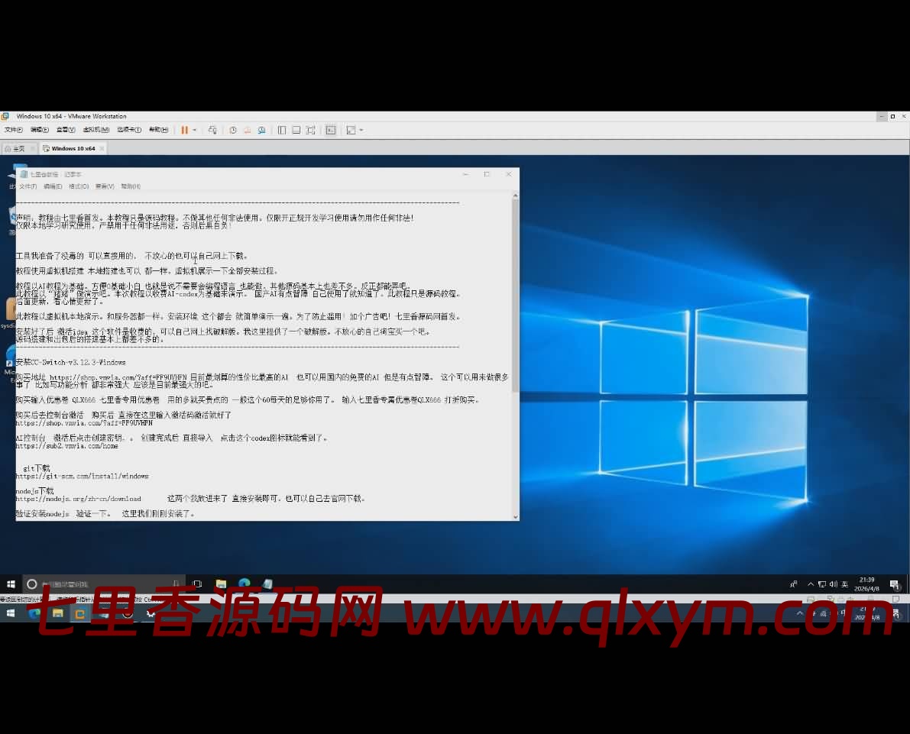This screenshot has height=734, width=910.
Task: Click the People icon in guest tray
Action: (x=793, y=584)
